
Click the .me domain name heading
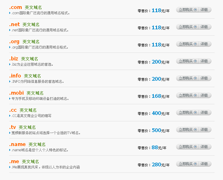pyautogui.click(x=14, y=161)
